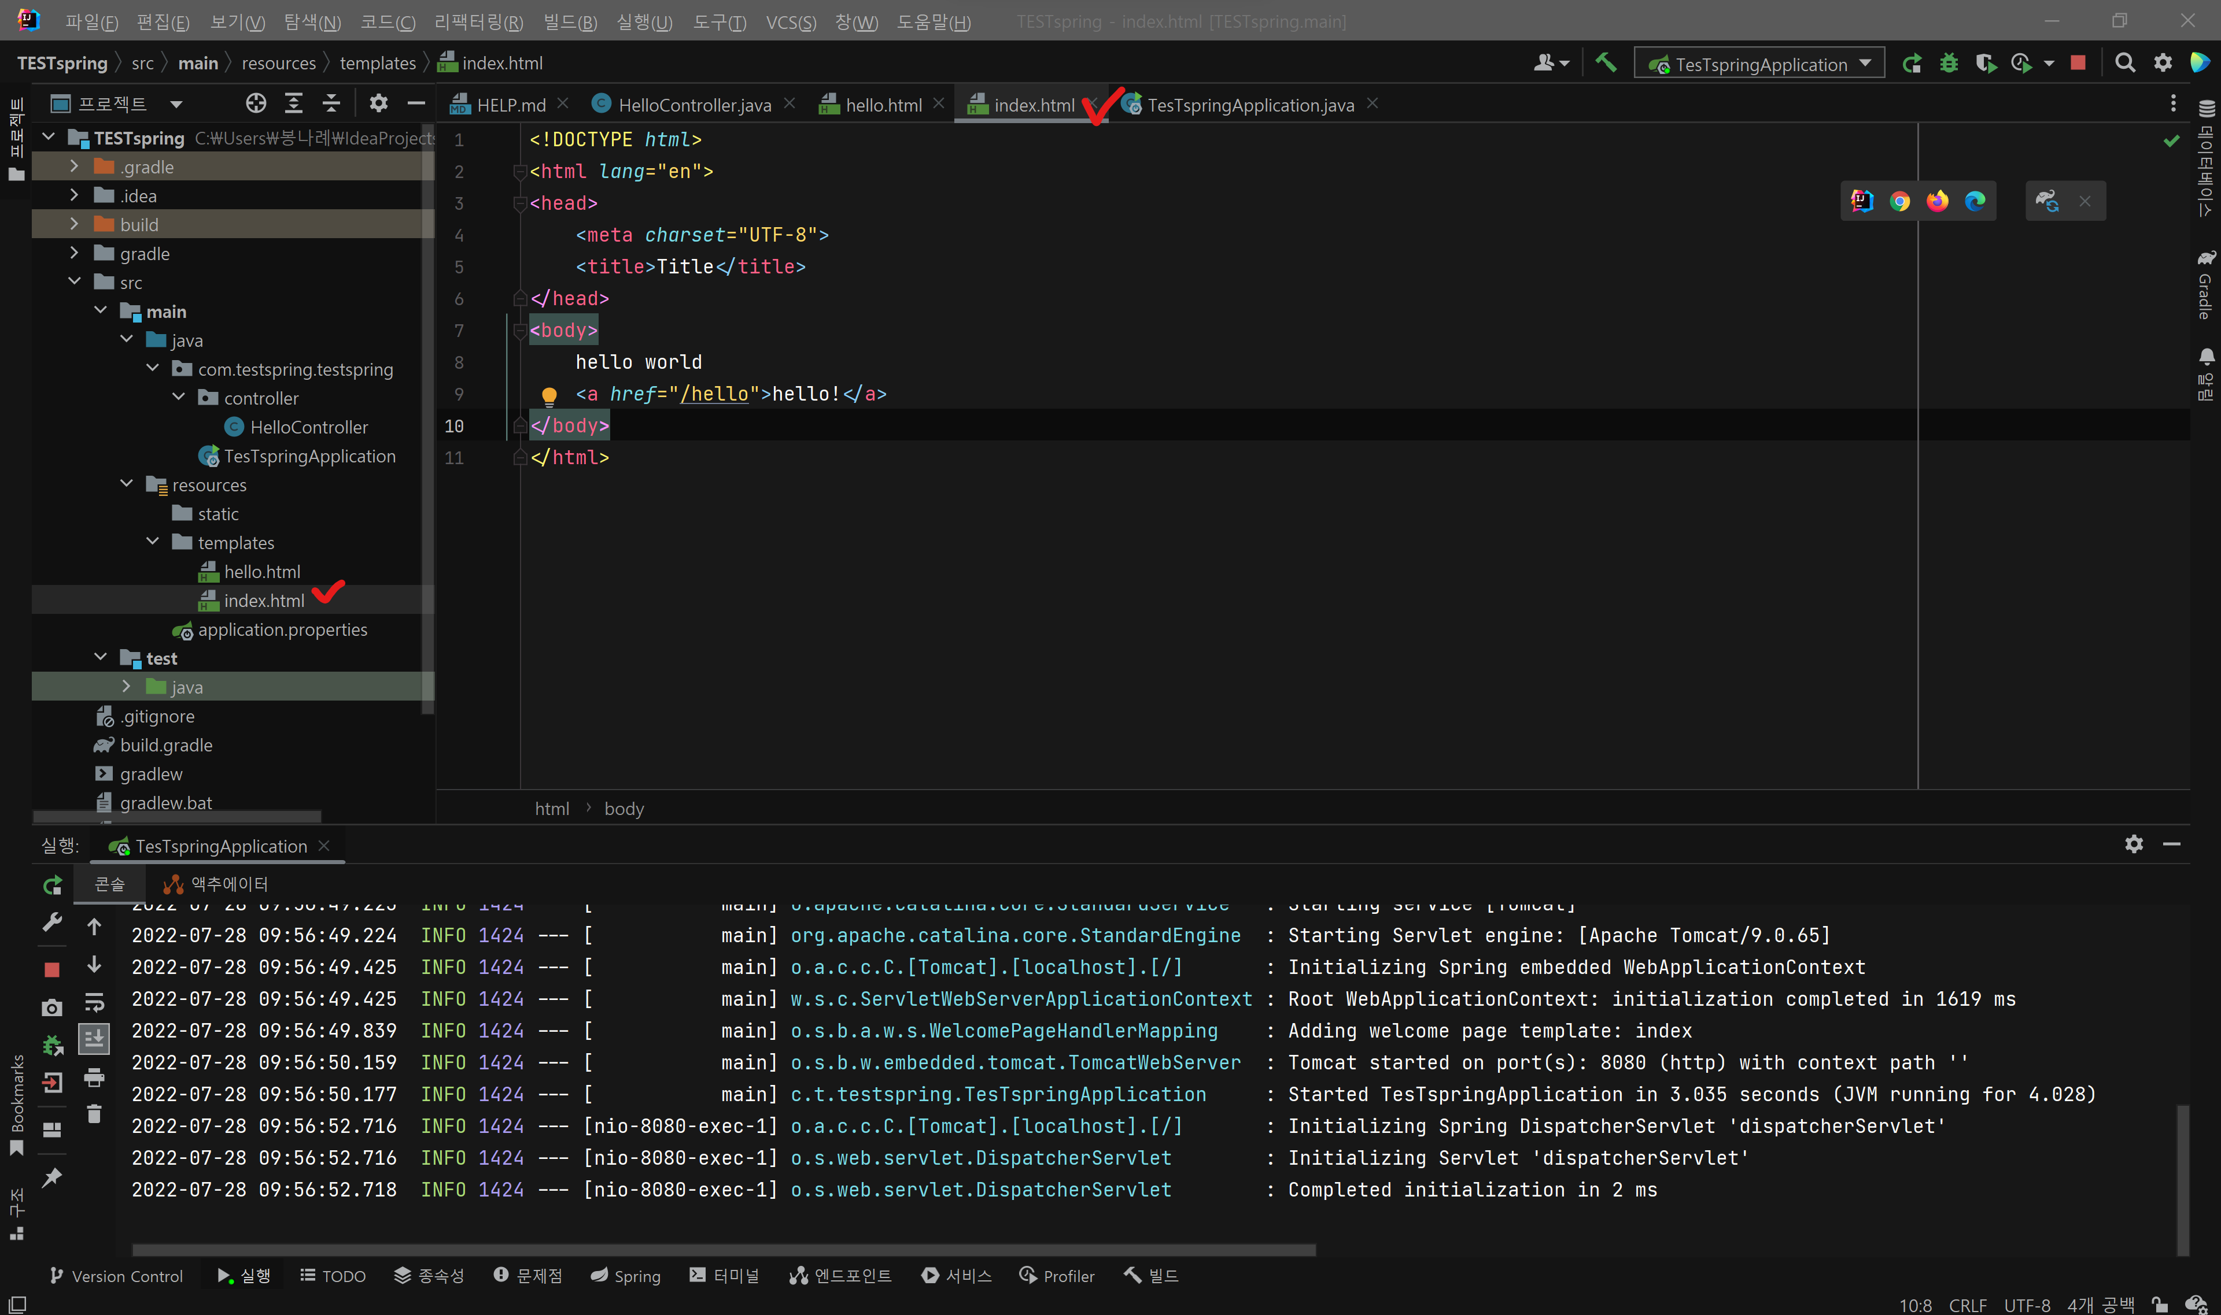Open the TesTspringApplication run configuration dropdown
Screen dimensions: 2221x1315
click(x=1760, y=64)
